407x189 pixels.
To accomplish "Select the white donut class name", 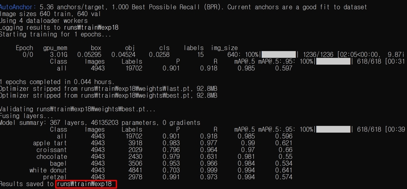I will tap(48, 170).
